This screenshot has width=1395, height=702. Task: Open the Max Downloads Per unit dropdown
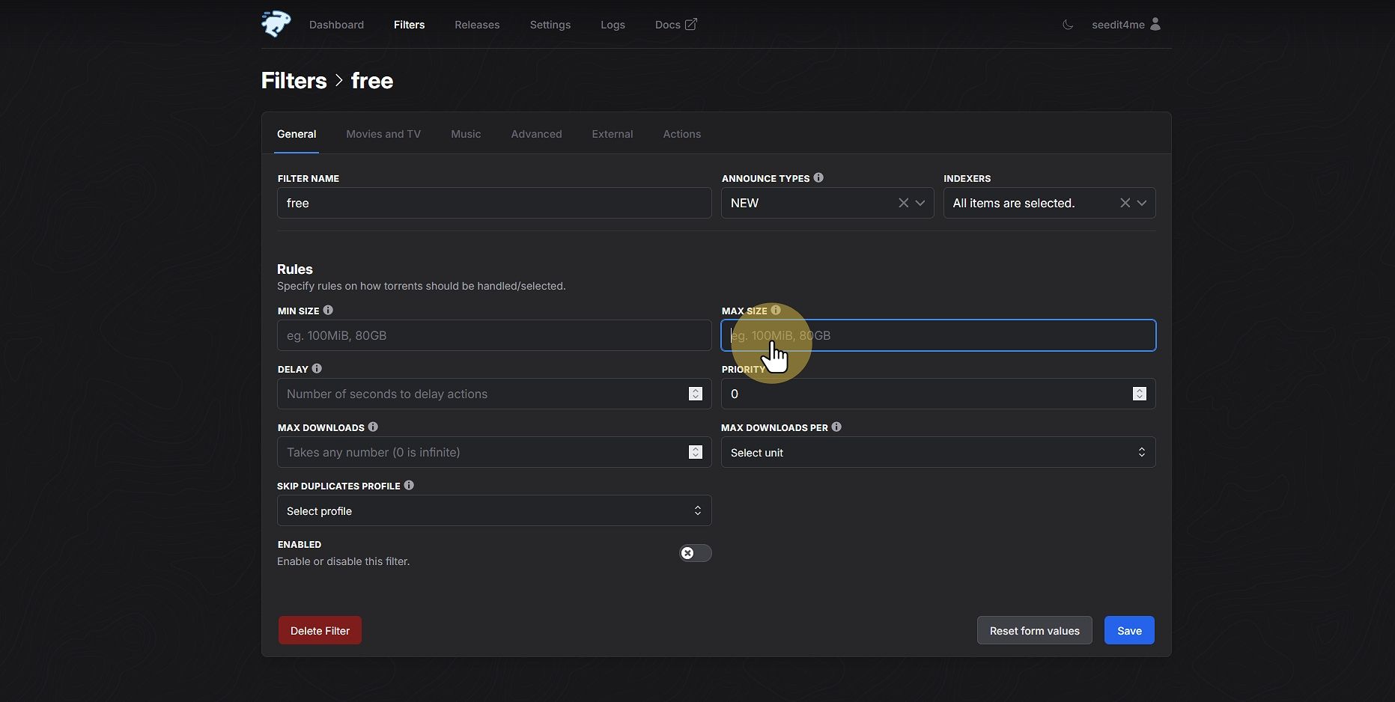pyautogui.click(x=938, y=452)
